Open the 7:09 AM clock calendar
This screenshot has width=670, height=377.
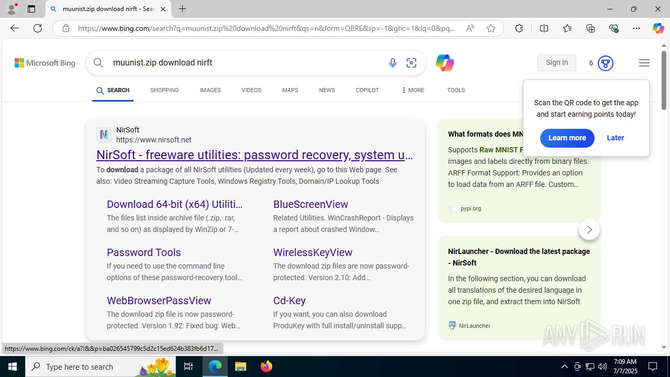625,367
